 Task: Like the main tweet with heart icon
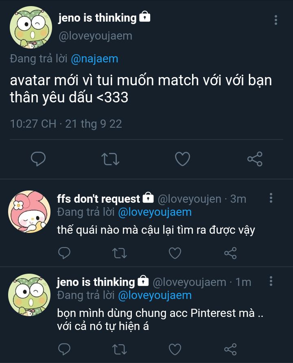pos(182,159)
